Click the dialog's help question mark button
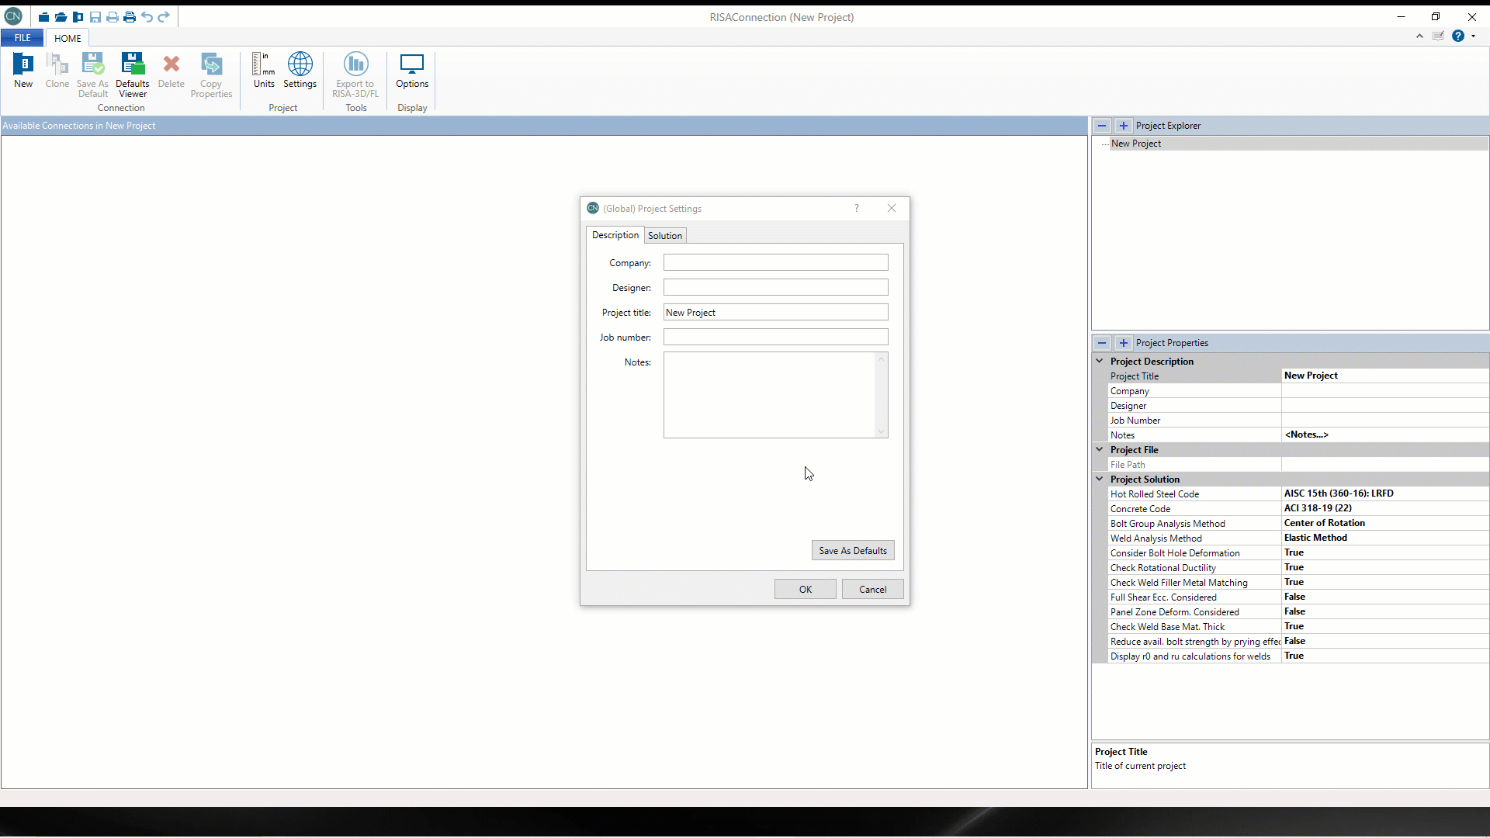The height and width of the screenshot is (838, 1490). coord(857,208)
